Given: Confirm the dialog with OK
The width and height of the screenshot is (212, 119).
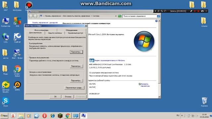Looking at the screenshot, I should [55, 97].
